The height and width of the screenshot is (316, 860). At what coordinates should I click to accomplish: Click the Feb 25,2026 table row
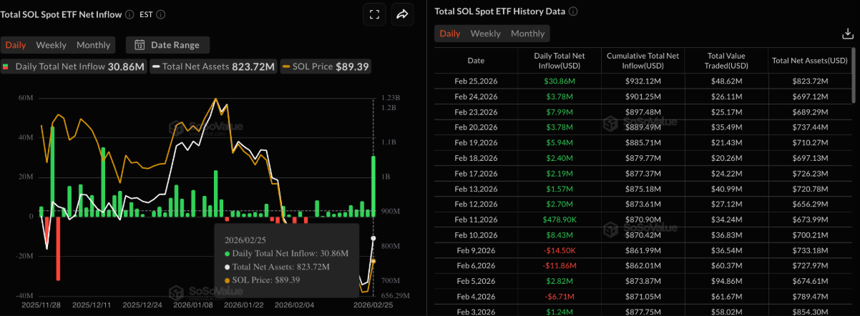644,81
